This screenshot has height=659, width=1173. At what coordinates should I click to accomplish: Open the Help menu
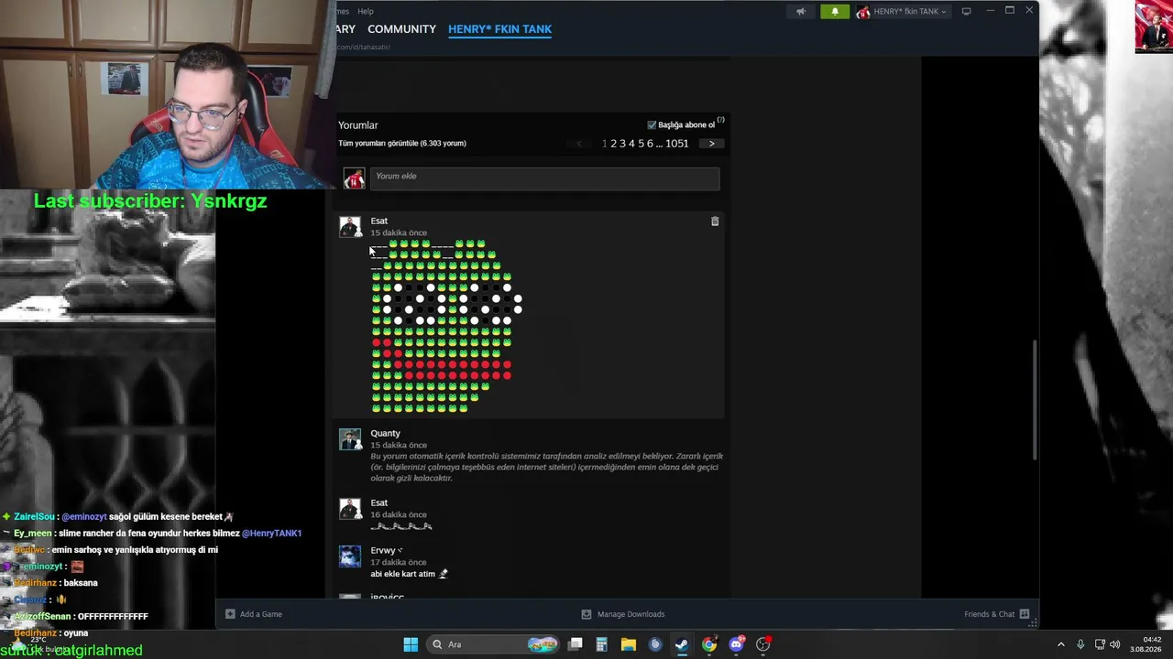coord(366,11)
